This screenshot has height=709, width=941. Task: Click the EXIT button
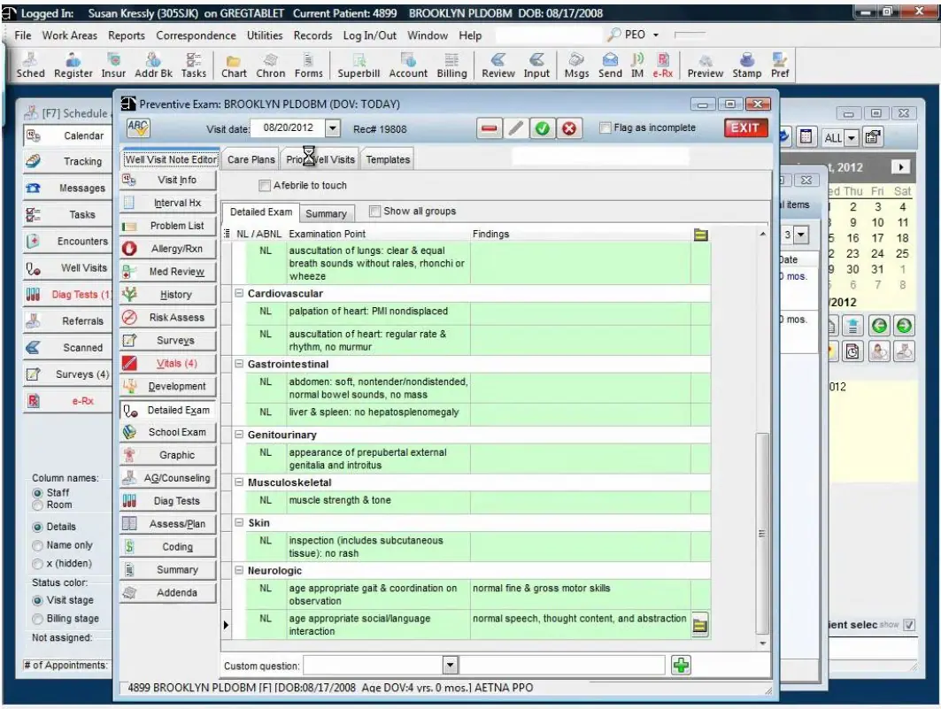744,127
